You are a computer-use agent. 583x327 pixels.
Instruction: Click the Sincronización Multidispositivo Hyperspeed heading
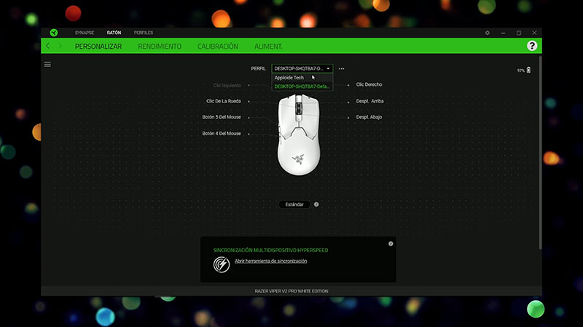pyautogui.click(x=270, y=250)
